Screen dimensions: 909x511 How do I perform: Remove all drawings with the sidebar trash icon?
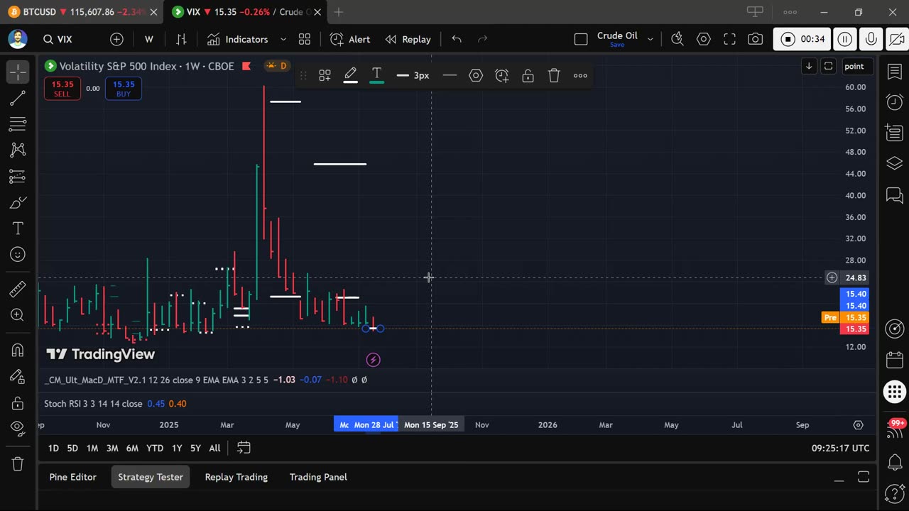(x=18, y=463)
